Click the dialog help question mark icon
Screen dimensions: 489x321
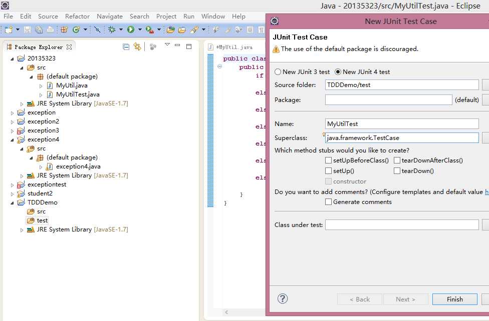(283, 299)
